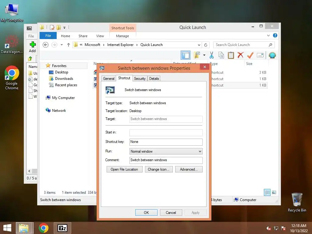
Task: Open the File menu in 7-Zip window
Action: [31, 36]
